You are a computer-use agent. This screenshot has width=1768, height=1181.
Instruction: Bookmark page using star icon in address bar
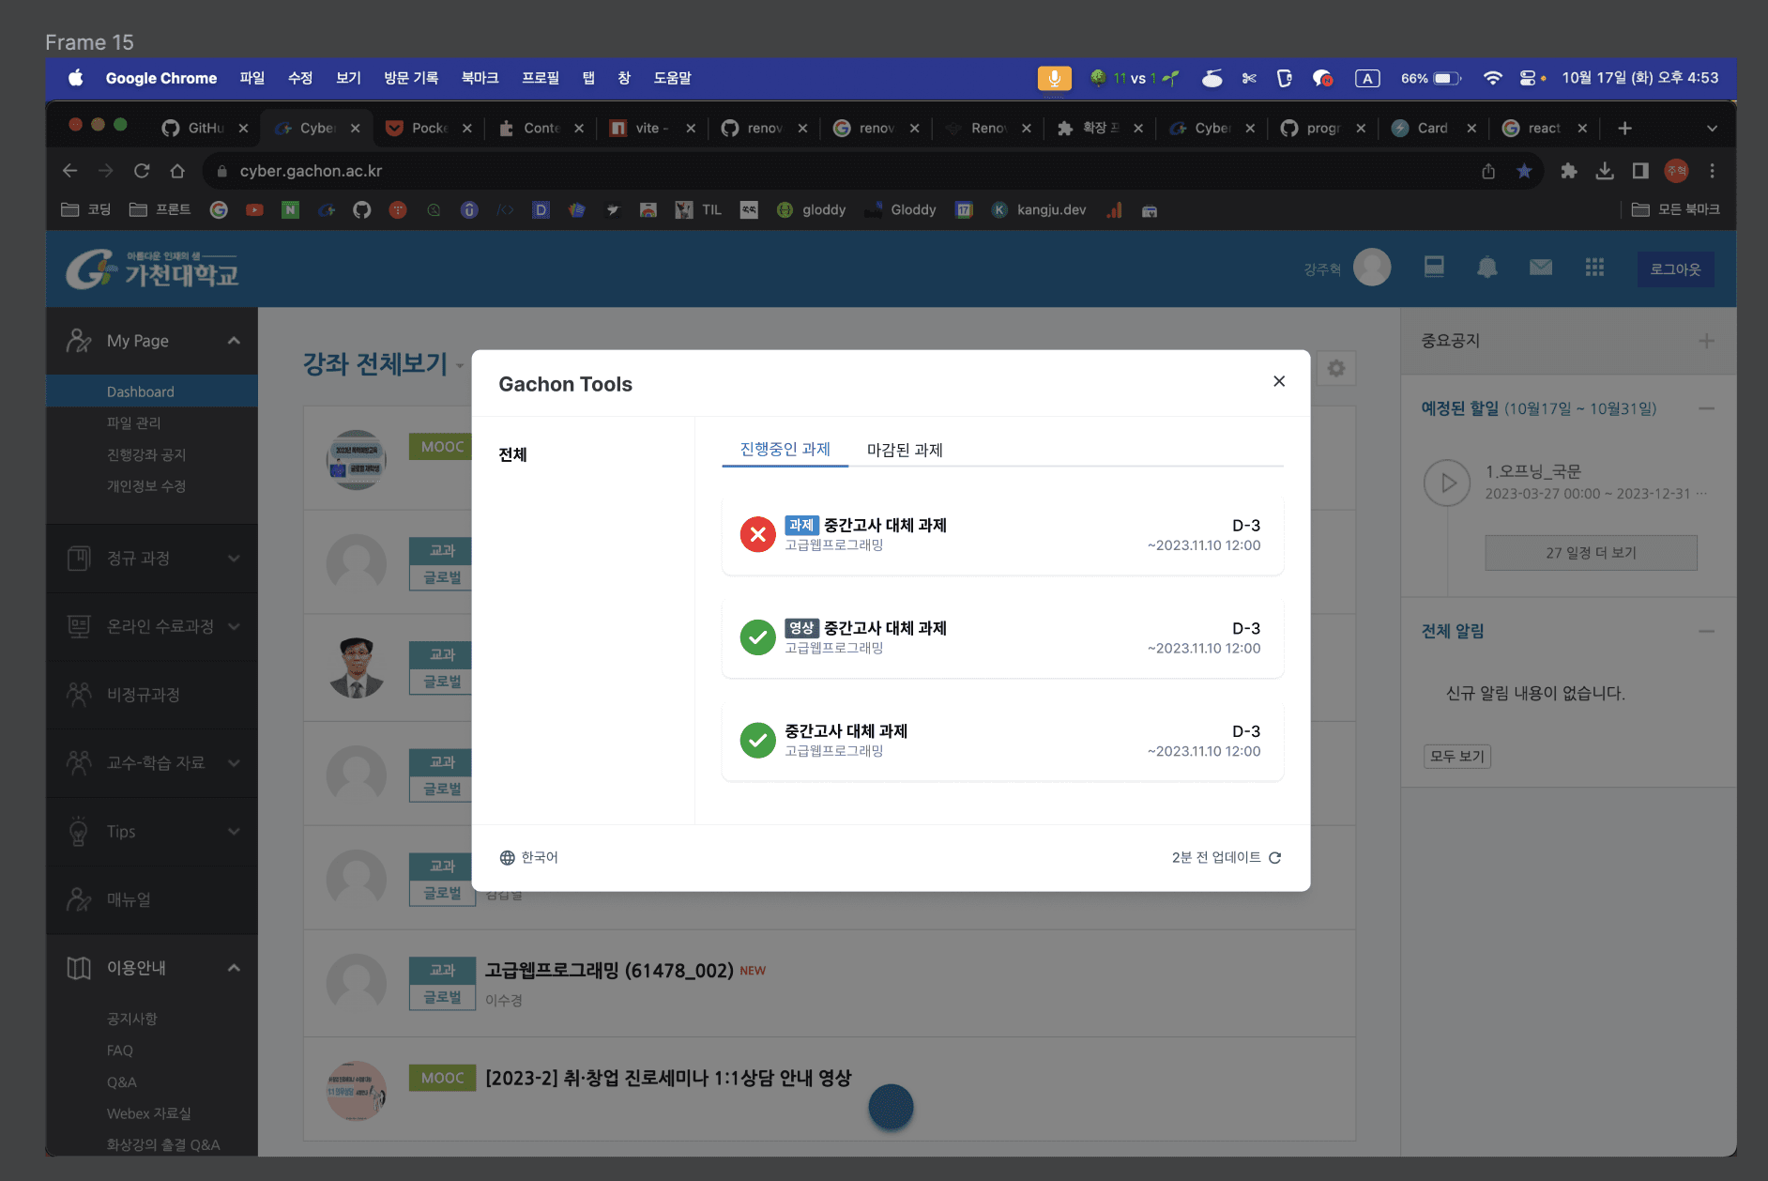pos(1524,171)
